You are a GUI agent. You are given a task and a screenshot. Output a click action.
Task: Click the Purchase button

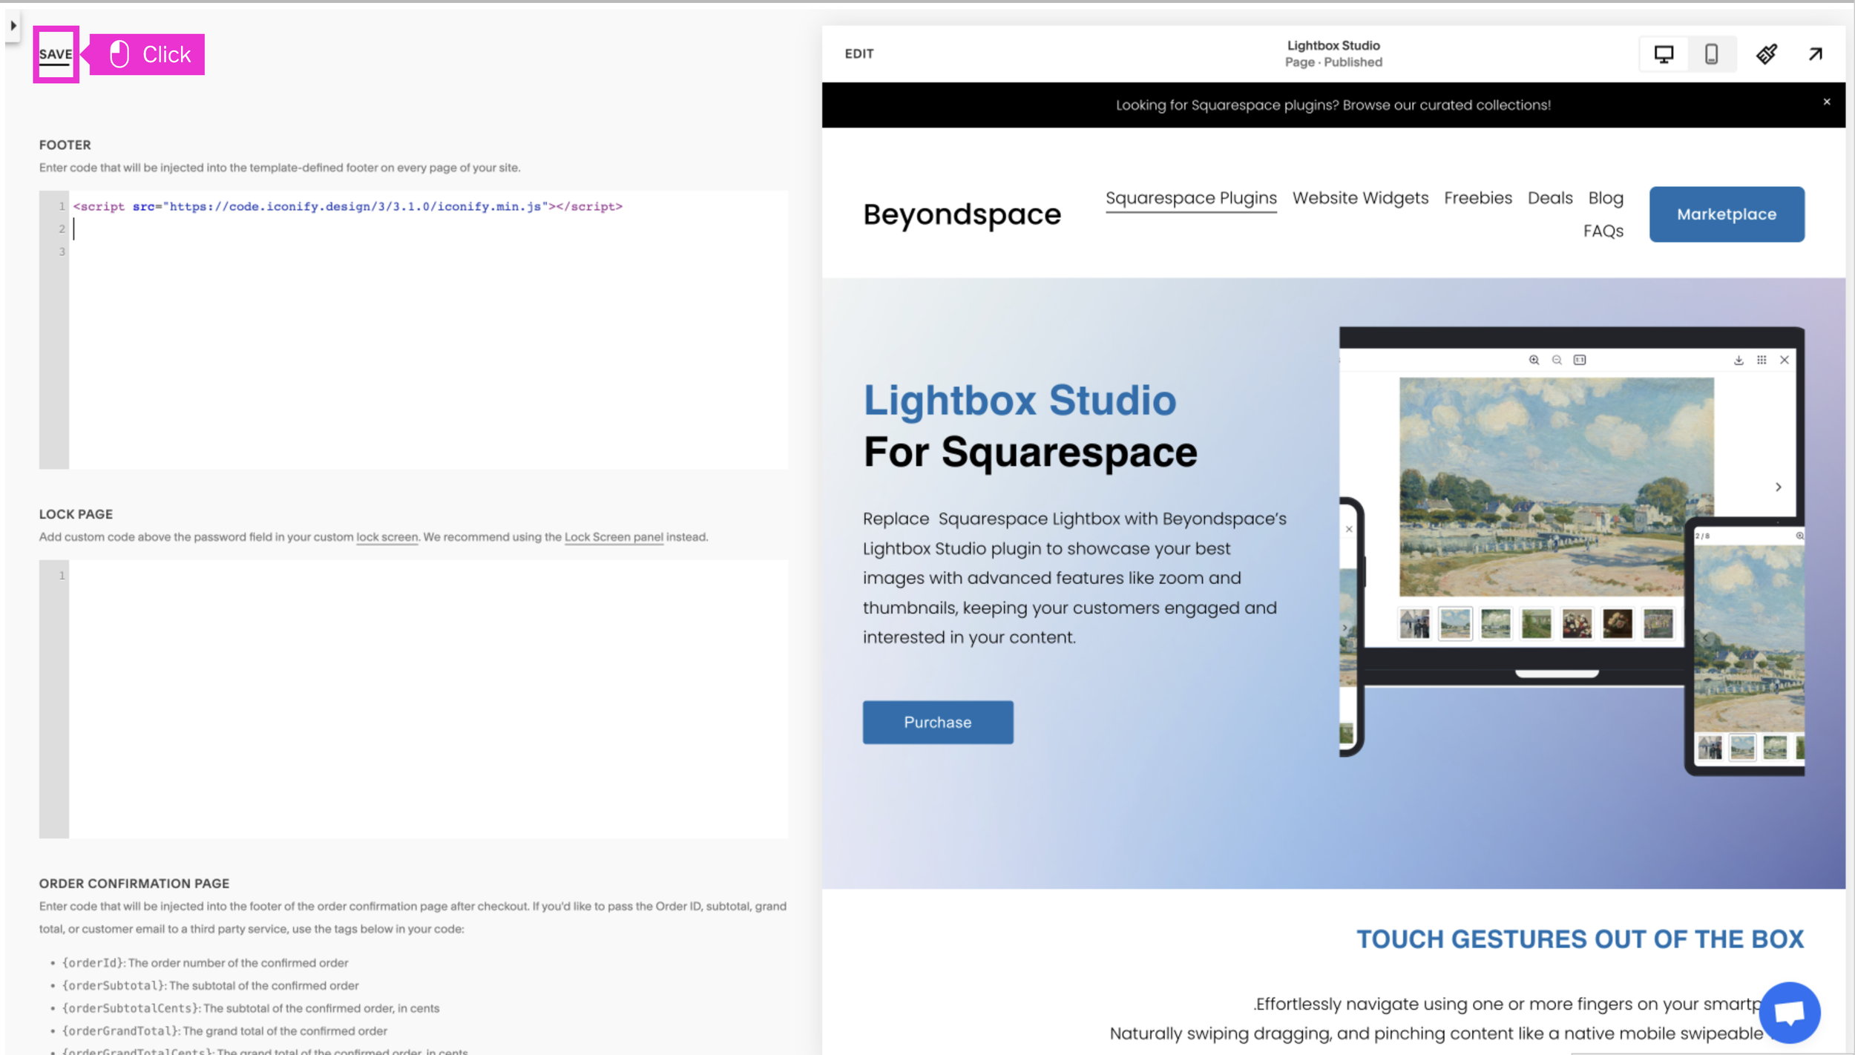pyautogui.click(x=938, y=722)
